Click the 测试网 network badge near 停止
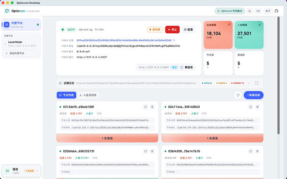 coord(155,30)
